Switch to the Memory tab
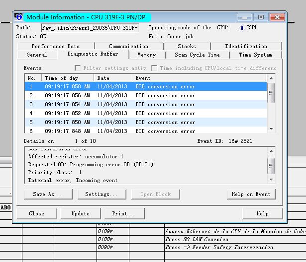This screenshot has width=306, height=262. pos(146,55)
